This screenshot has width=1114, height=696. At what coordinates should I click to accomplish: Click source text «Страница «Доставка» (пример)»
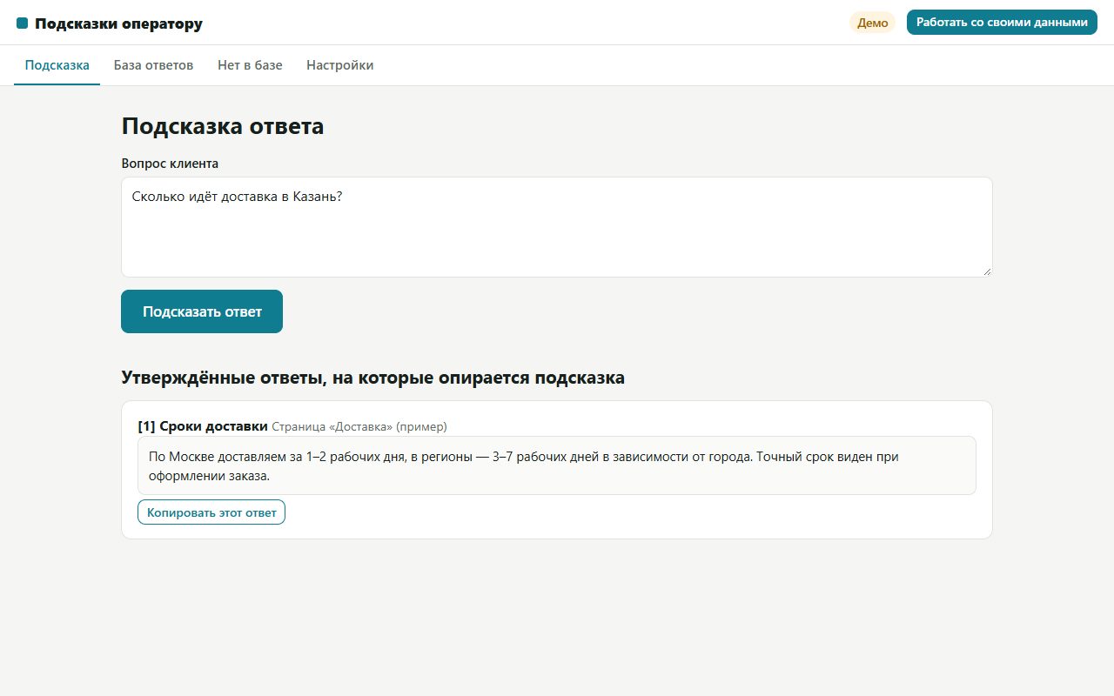[x=359, y=427]
